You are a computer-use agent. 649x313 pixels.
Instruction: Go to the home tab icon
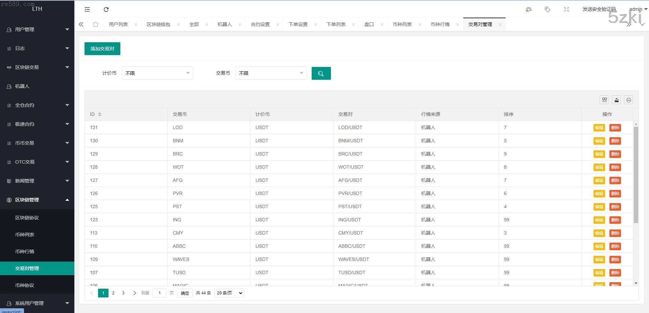[96, 24]
